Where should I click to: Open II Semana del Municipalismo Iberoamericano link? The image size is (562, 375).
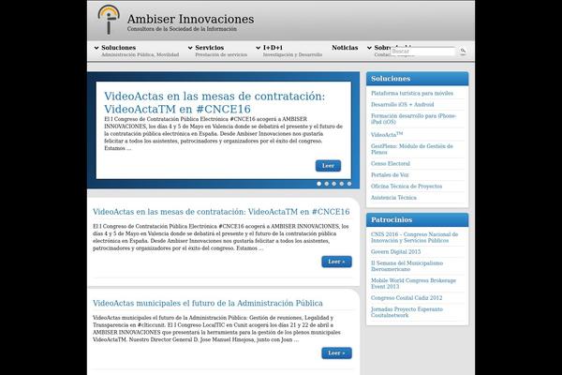(x=407, y=266)
